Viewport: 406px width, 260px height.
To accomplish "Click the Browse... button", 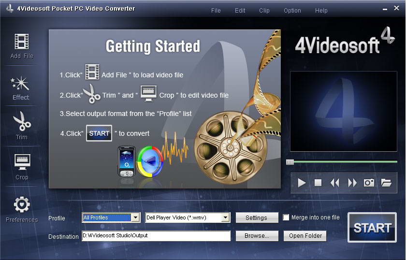I will click(x=257, y=236).
